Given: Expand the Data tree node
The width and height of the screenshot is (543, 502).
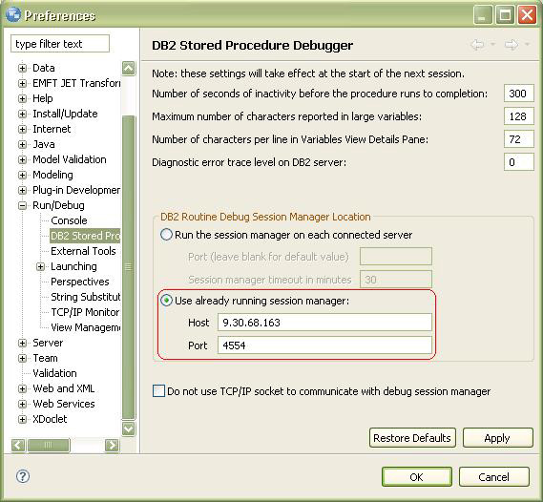Looking at the screenshot, I should point(22,68).
